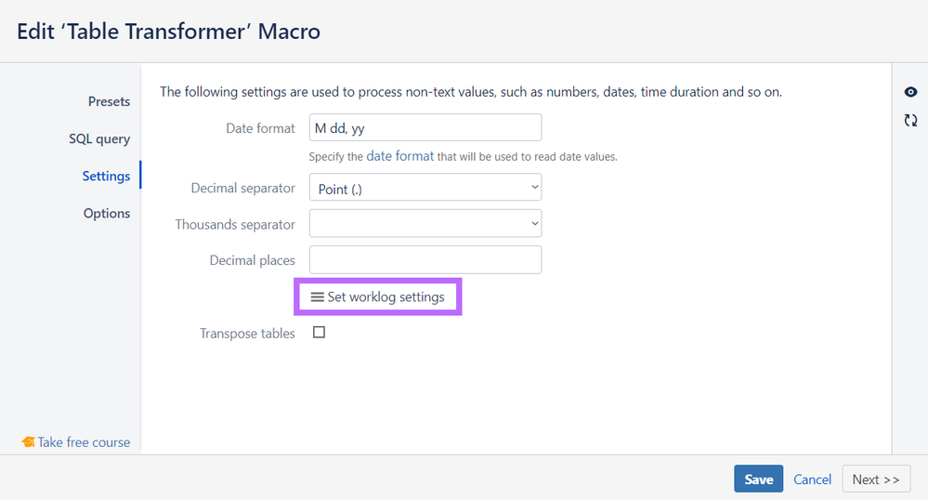928x500 pixels.
Task: Focus the Date format input field
Action: click(425, 127)
